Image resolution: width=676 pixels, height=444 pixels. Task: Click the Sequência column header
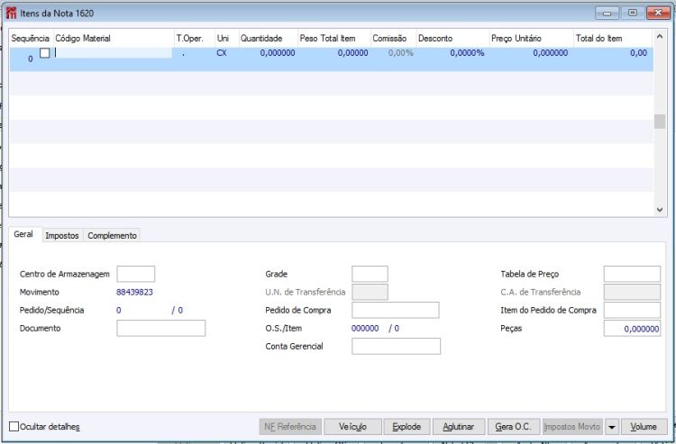(x=31, y=39)
